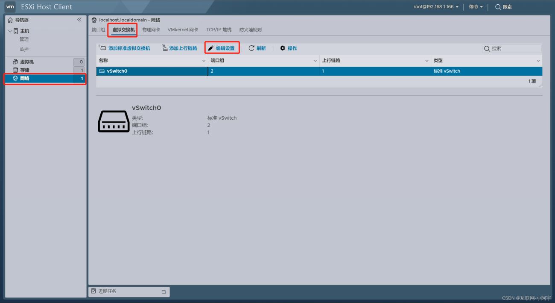Viewport: 555px width, 303px height.
Task: Collapse the navigator with the double-chevron icon
Action: click(x=79, y=20)
